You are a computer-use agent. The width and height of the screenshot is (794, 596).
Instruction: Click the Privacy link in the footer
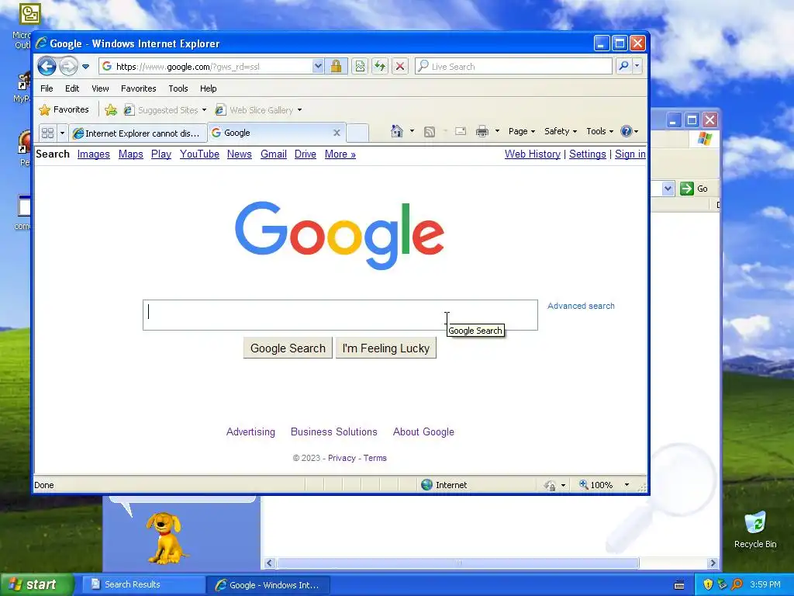pyautogui.click(x=342, y=458)
